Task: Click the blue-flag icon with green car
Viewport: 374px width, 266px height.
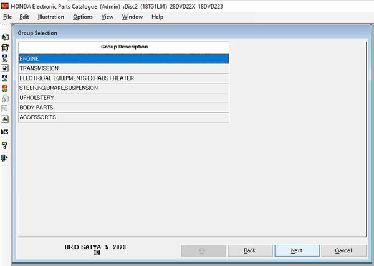Action: click(5, 78)
